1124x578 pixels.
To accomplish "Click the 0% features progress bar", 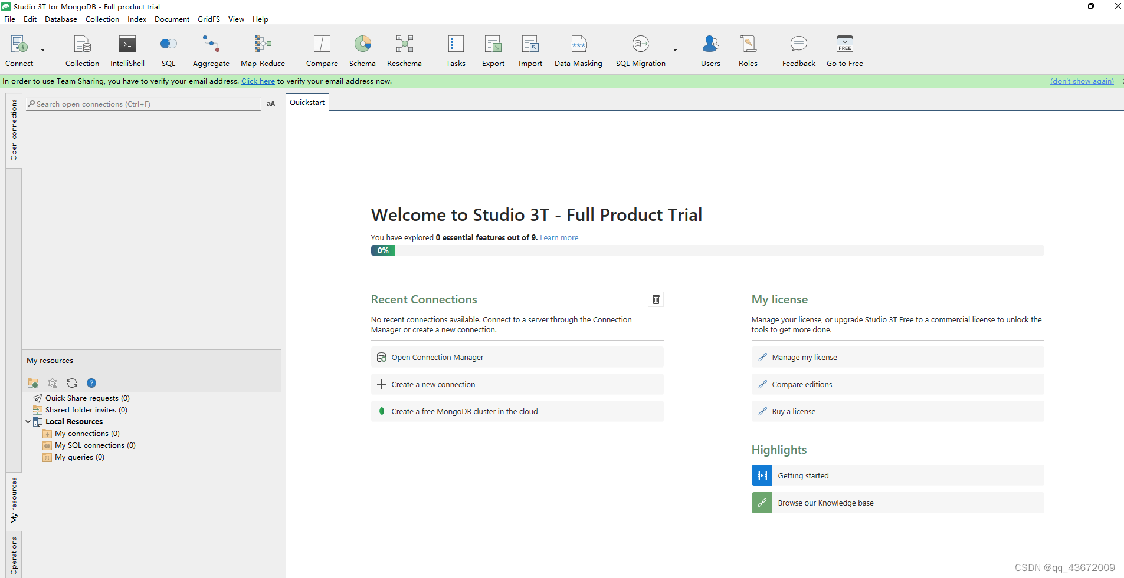I will (707, 250).
